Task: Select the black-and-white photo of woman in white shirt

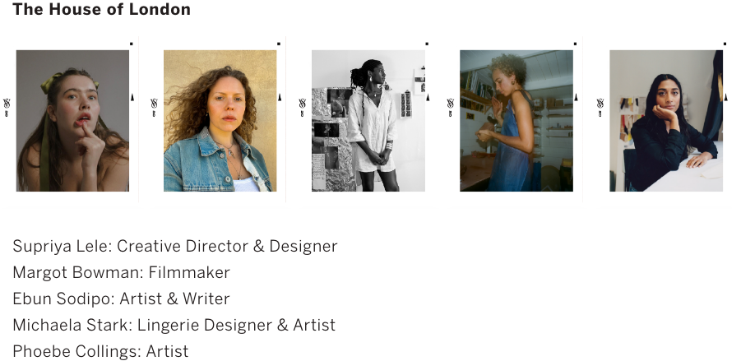Action: point(368,121)
